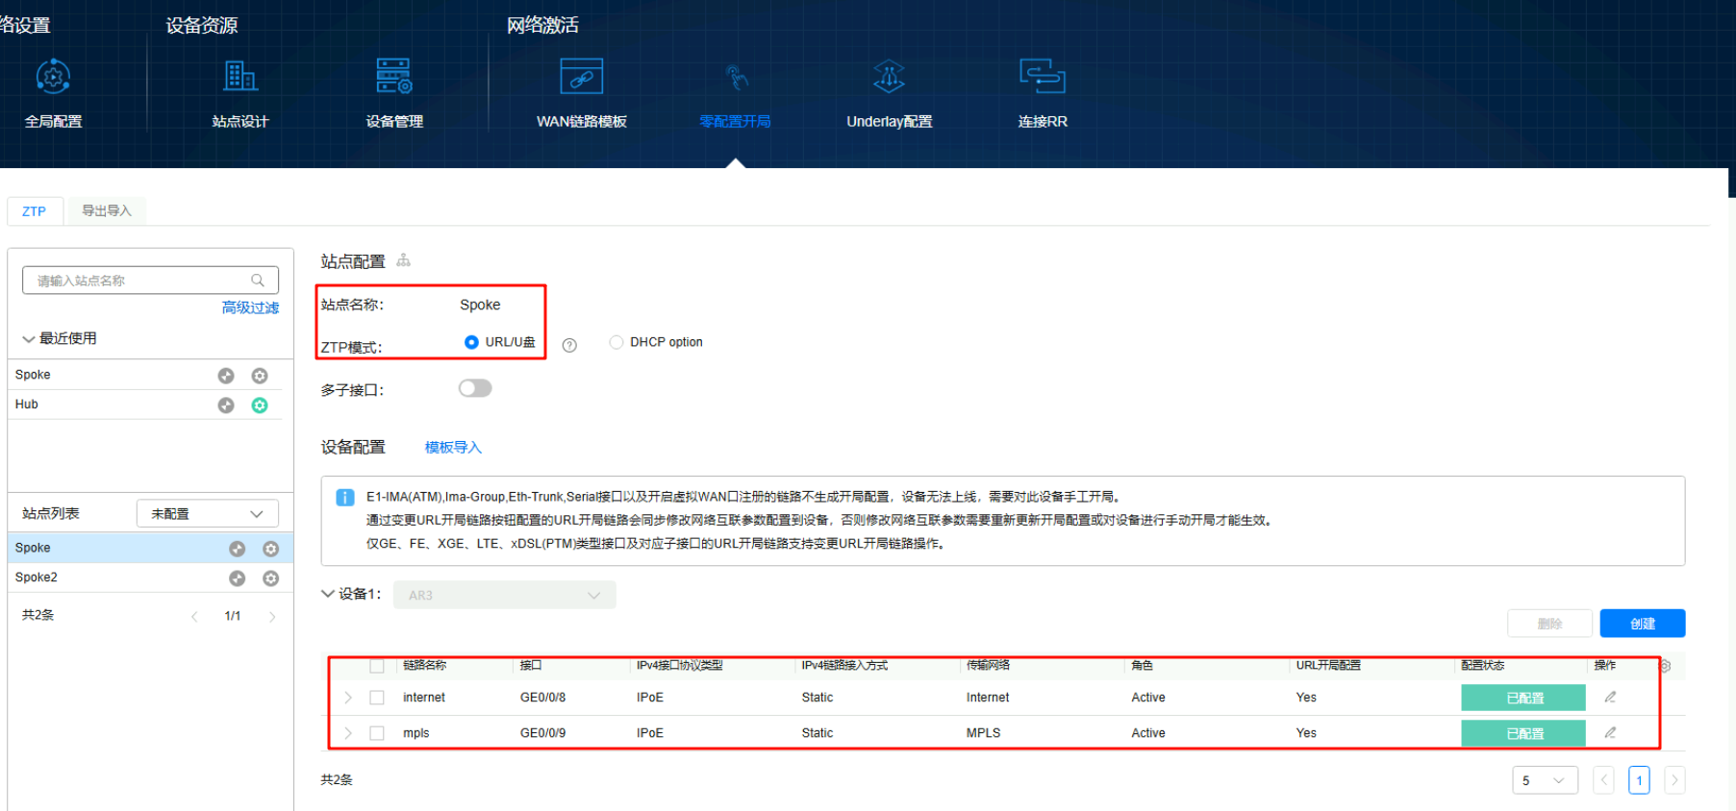Open the 站点设计 site design icon
The height and width of the screenshot is (811, 1736).
pyautogui.click(x=240, y=77)
